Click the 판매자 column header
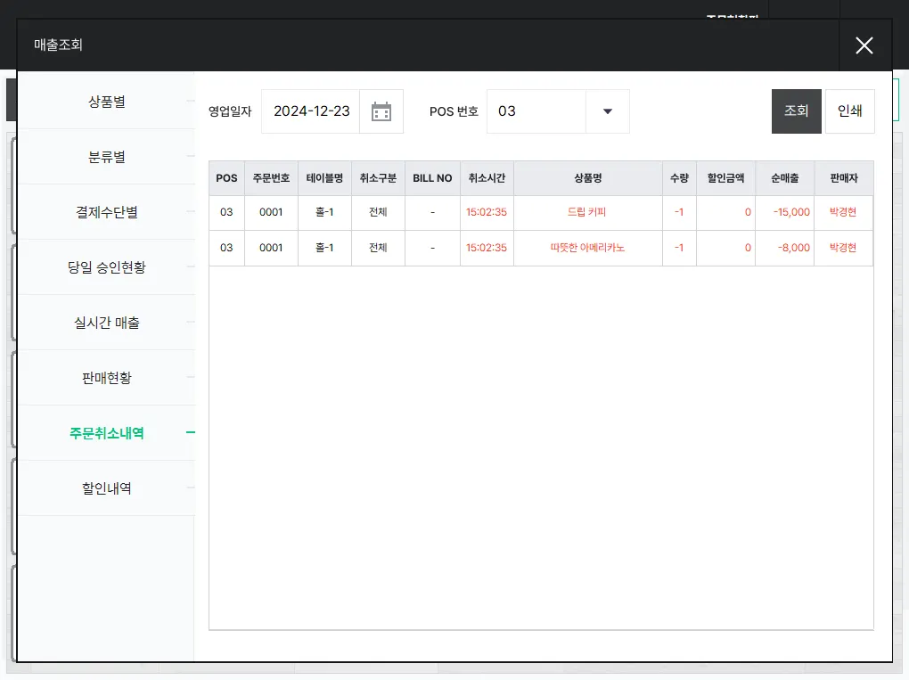This screenshot has height=680, width=909. (843, 178)
